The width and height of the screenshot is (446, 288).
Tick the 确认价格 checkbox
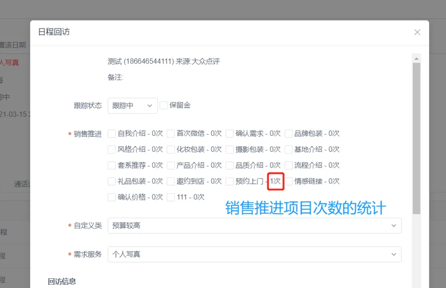(x=112, y=197)
